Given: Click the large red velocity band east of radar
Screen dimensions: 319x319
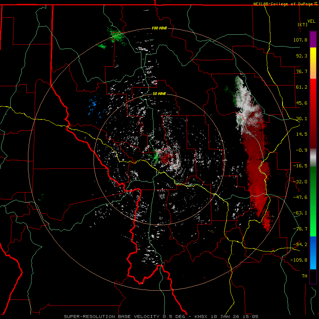Looking at the screenshot, I should tap(257, 173).
